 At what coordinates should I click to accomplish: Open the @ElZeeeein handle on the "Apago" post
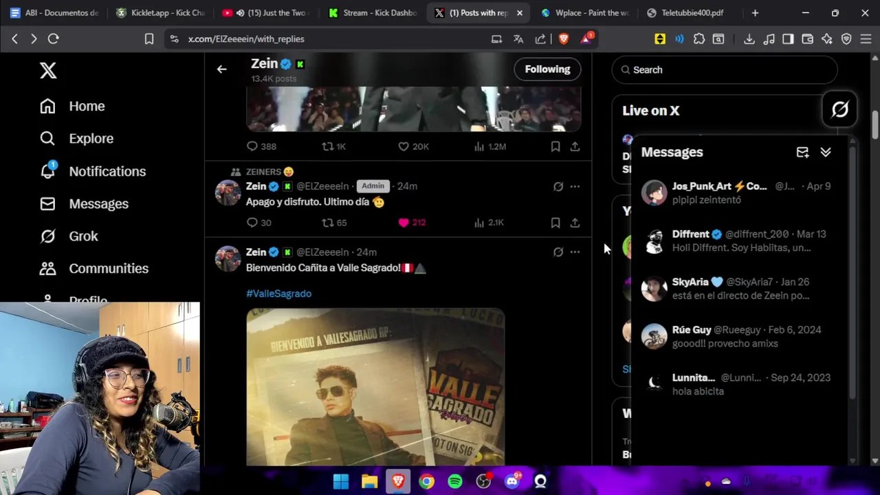coord(322,186)
